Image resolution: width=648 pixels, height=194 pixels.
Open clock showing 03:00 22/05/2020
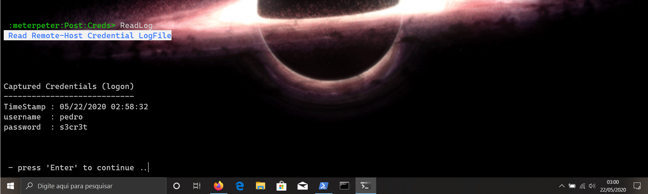tap(613, 186)
